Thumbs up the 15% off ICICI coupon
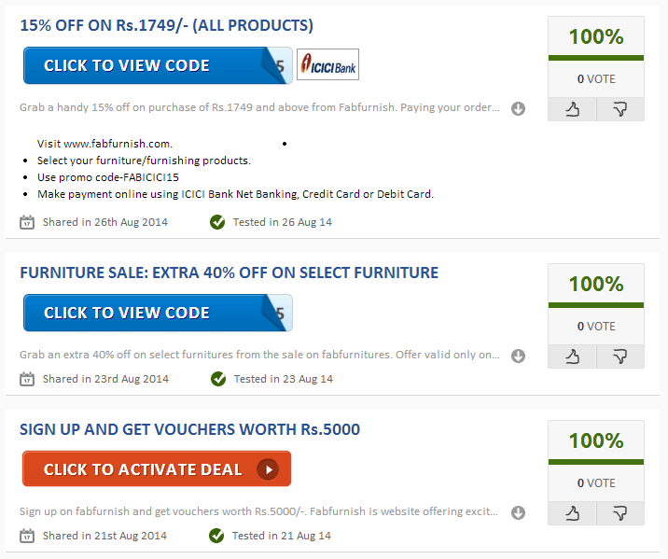Image resolution: width=668 pixels, height=559 pixels. click(x=571, y=109)
